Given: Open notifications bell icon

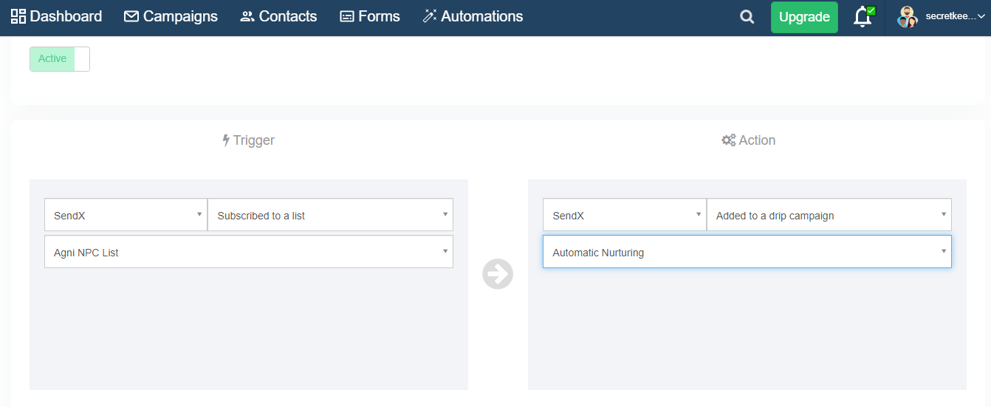Looking at the screenshot, I should click(x=863, y=17).
